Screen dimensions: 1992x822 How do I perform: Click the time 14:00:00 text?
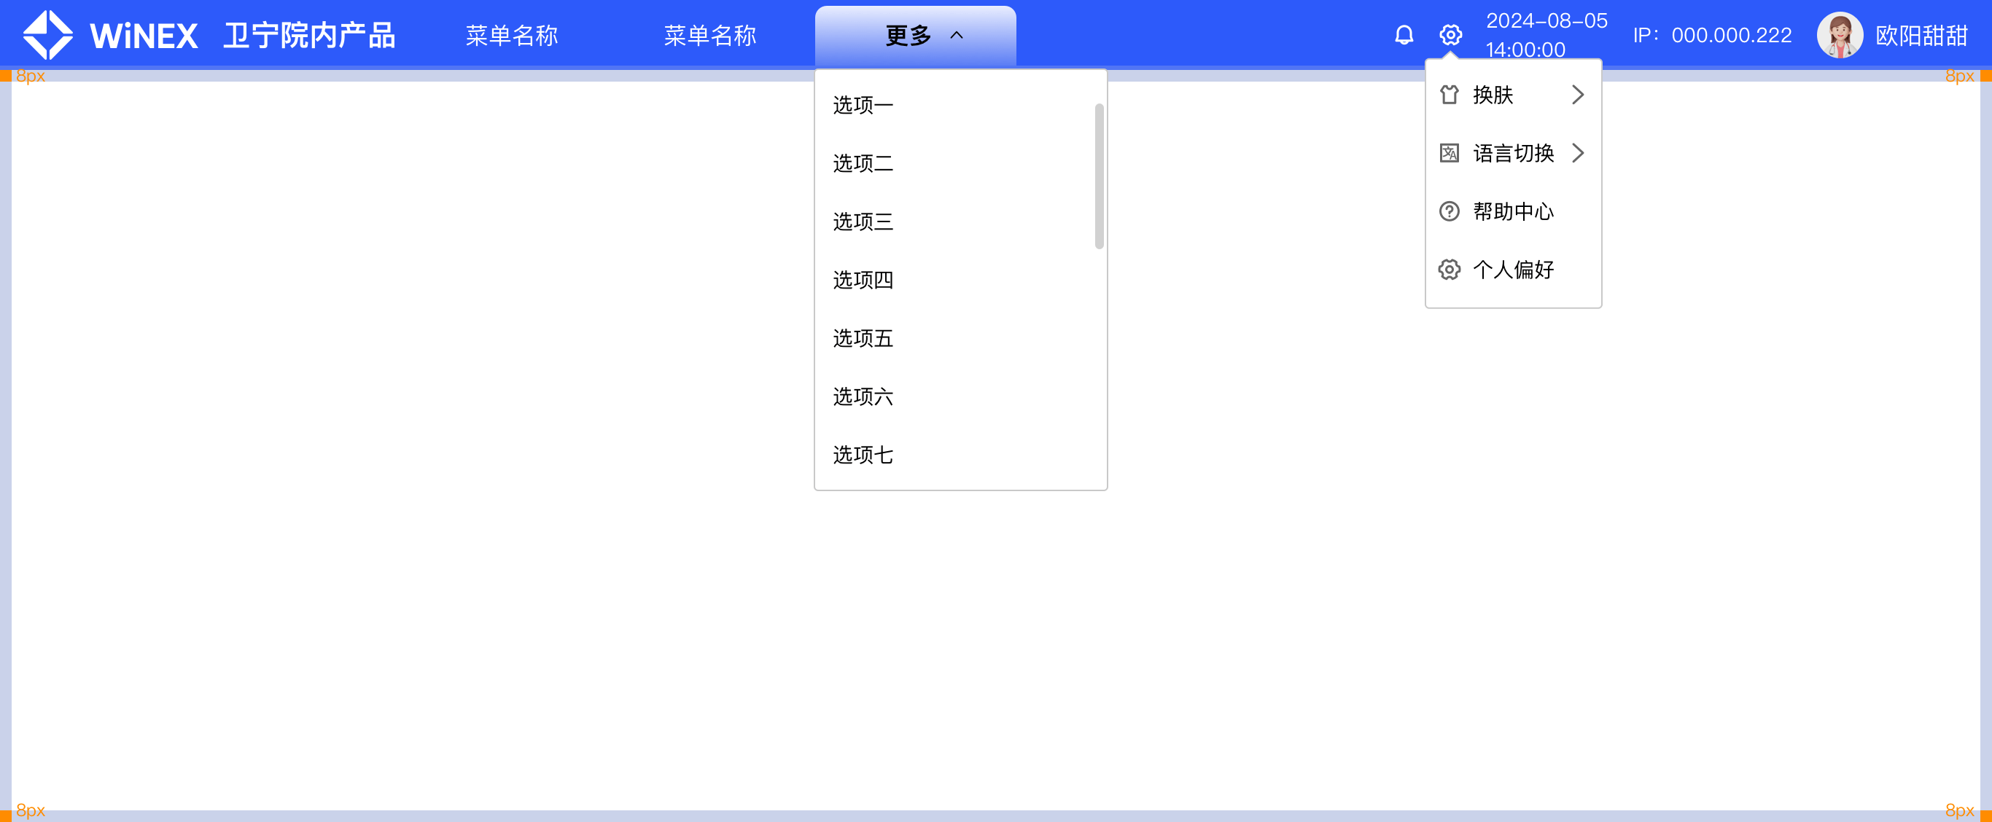pos(1525,50)
